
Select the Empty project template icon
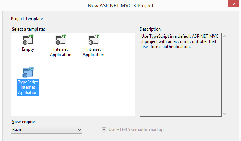click(x=28, y=39)
